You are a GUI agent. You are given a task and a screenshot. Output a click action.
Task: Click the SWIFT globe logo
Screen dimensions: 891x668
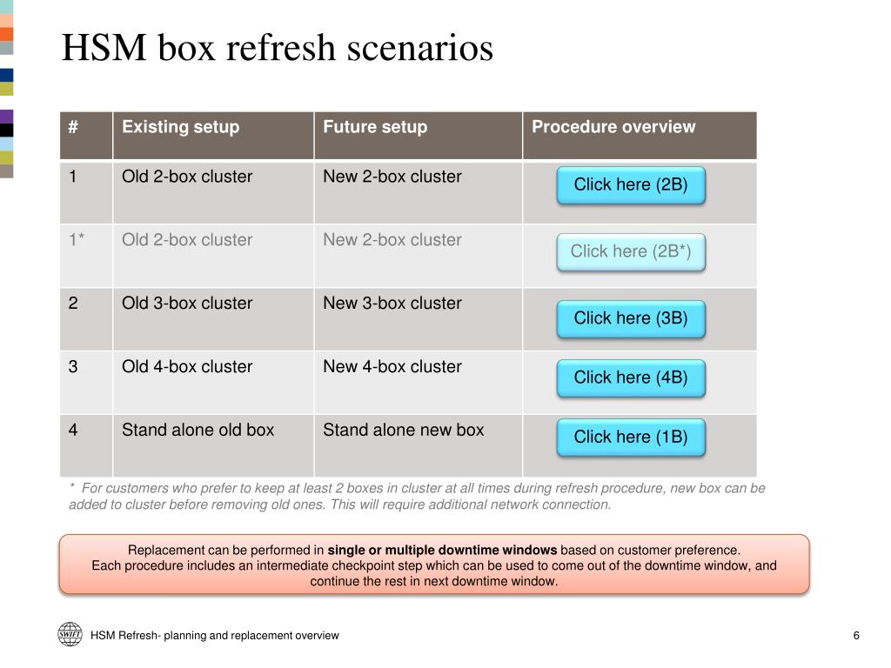[x=70, y=634]
